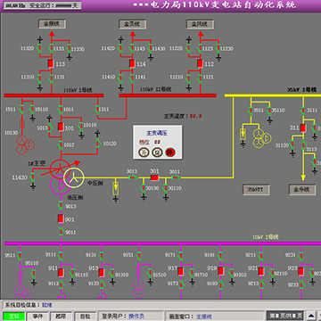Toggle disconnector 9011 above 10kV bus
Viewport: 321px width, 321px height.
tap(62, 230)
